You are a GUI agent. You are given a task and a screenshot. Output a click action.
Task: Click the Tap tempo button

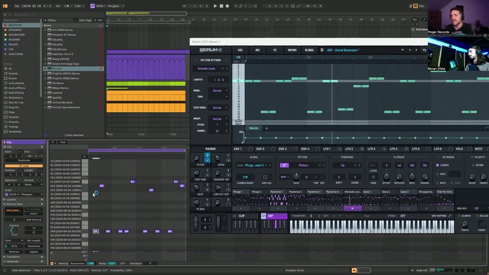point(17,6)
